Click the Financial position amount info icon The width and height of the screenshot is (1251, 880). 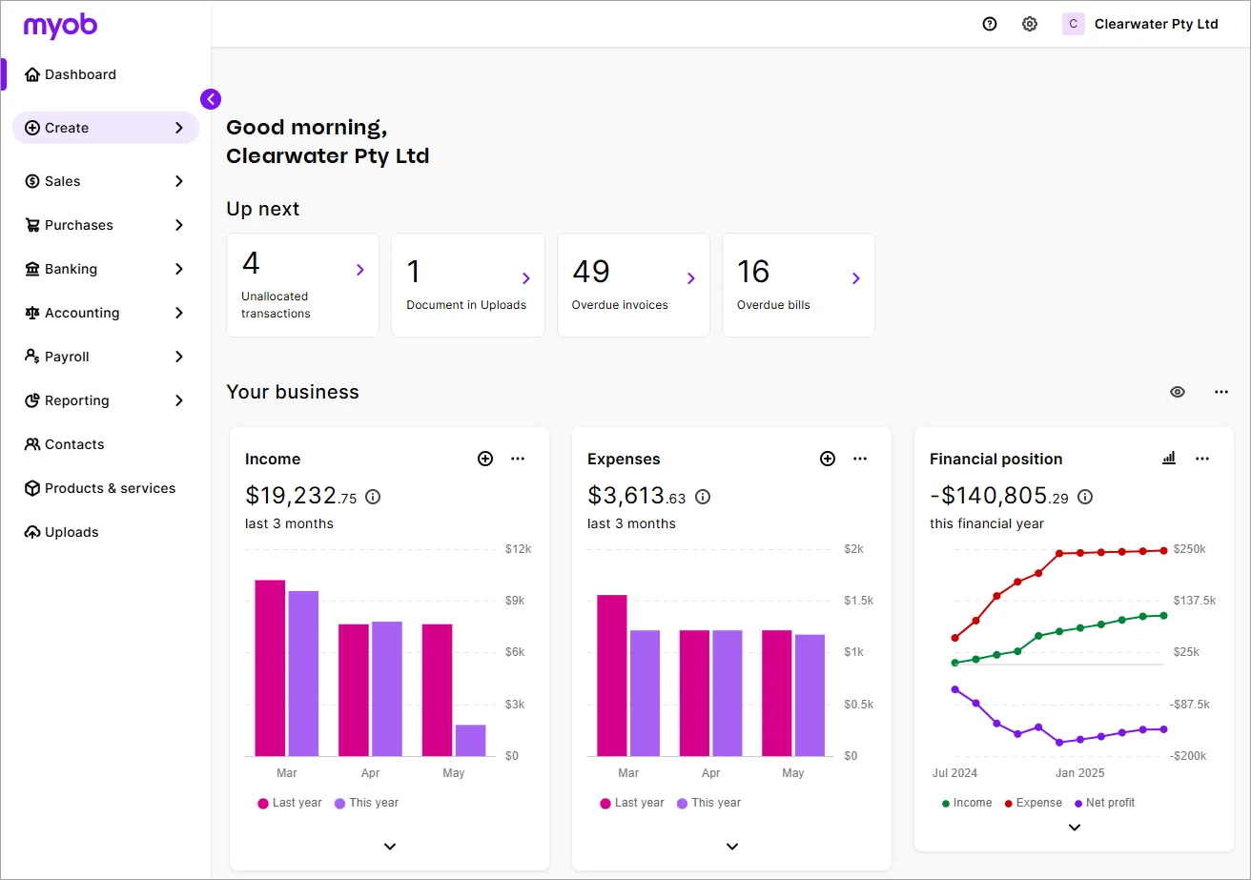[x=1085, y=497]
